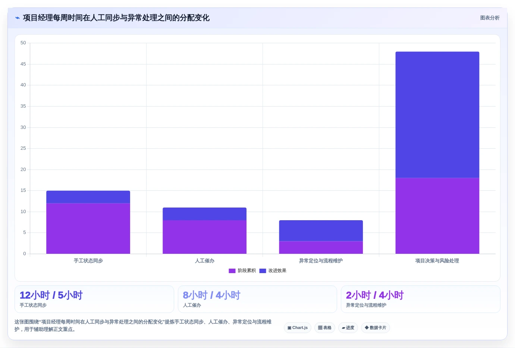Click the 项目决策与风险处理 x-axis label

tap(437, 261)
